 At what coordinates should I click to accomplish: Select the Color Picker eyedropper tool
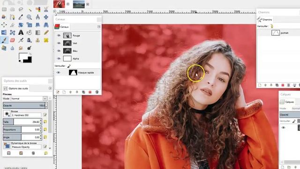pos(21,17)
